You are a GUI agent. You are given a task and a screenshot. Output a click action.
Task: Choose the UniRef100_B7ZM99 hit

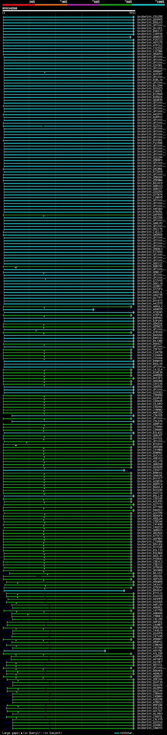[150, 94]
